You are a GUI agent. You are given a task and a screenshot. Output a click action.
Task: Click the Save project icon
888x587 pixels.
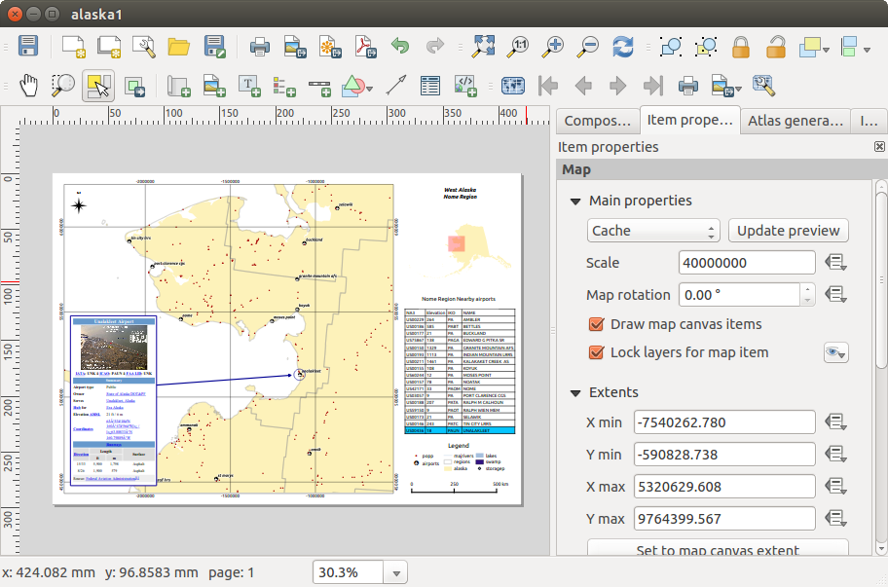point(28,46)
